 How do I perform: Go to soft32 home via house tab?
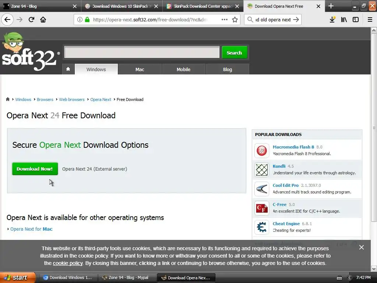point(68,69)
